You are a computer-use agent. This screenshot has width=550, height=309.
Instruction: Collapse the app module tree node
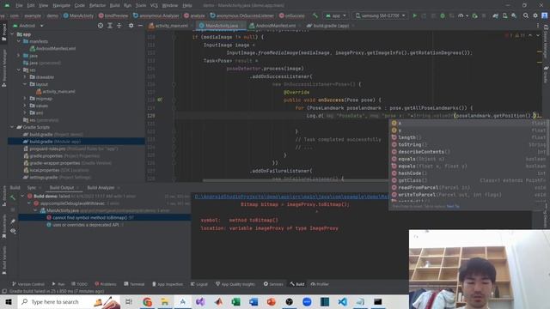[13, 34]
